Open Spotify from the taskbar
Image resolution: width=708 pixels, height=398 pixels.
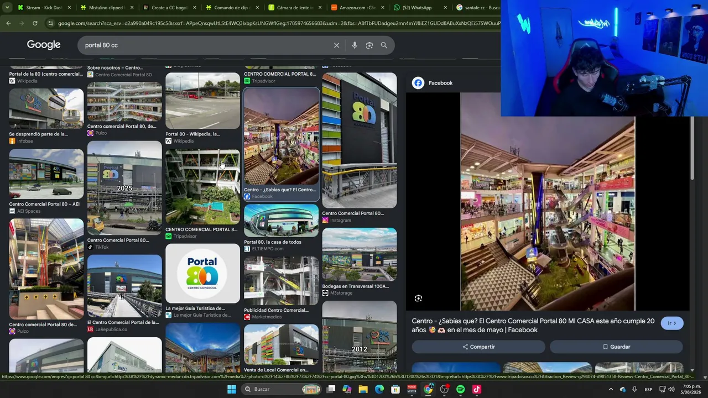point(461,389)
